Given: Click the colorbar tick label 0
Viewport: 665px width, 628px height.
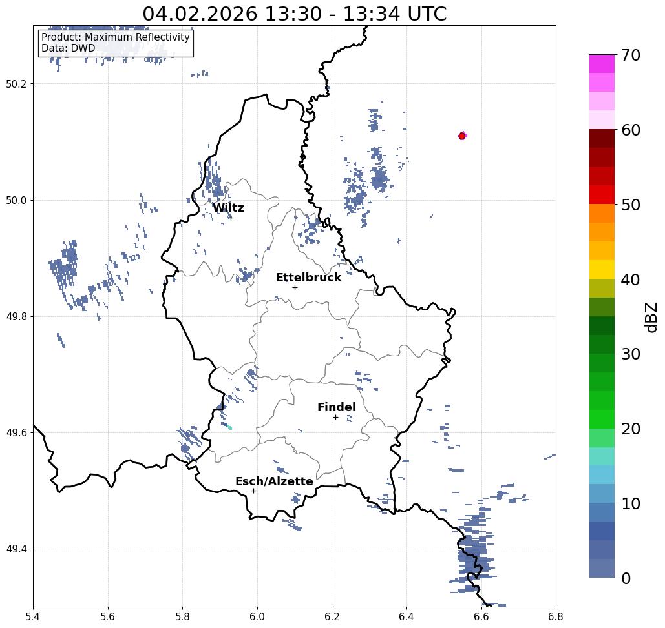Looking at the screenshot, I should click(626, 578).
